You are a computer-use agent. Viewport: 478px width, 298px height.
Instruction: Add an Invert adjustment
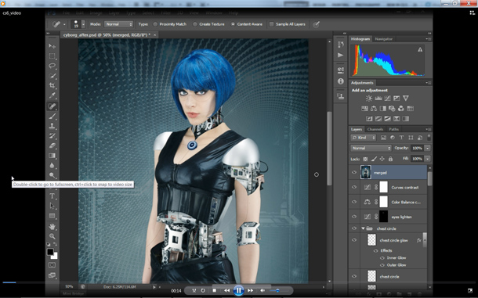point(369,119)
